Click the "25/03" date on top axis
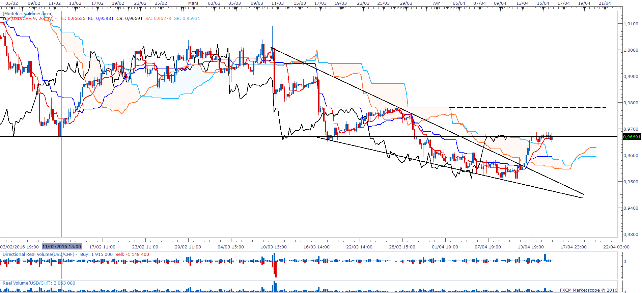 (x=384, y=3)
